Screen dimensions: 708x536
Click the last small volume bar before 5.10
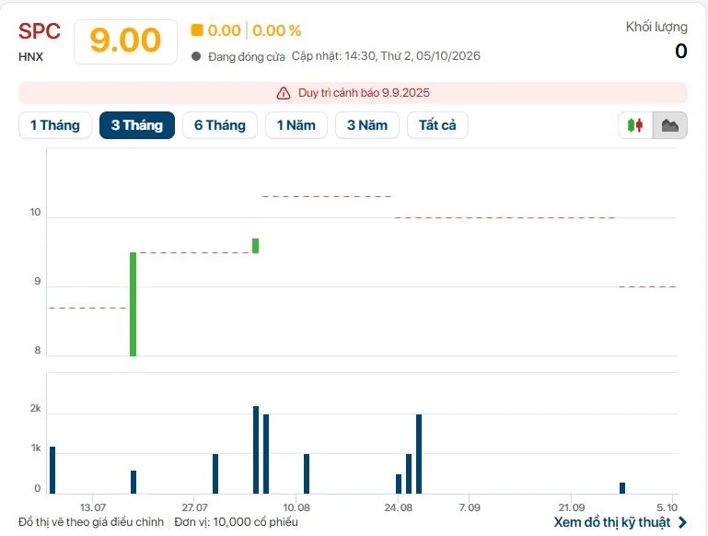622,488
